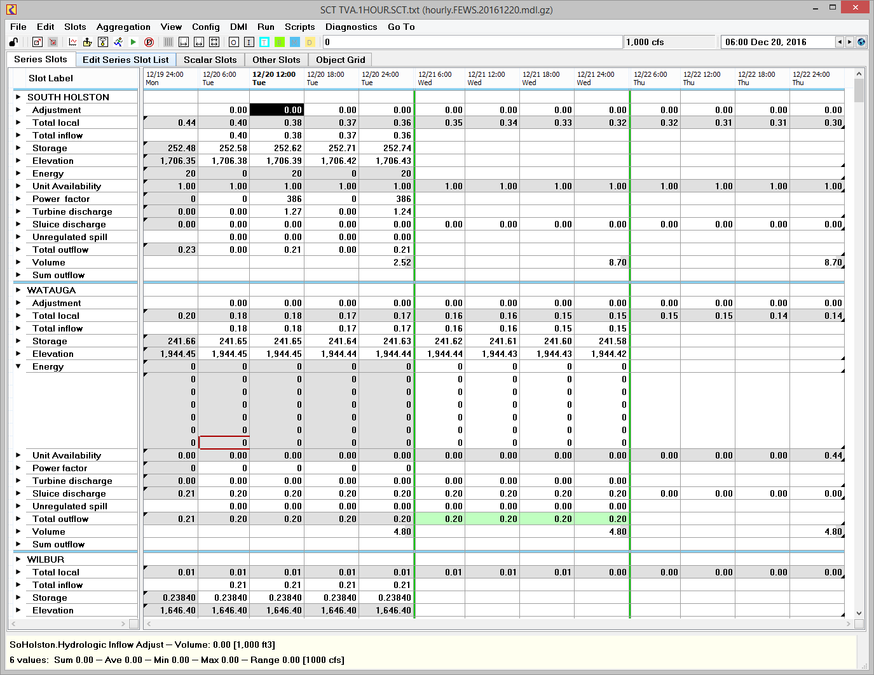Open the Scripts menu

[300, 27]
